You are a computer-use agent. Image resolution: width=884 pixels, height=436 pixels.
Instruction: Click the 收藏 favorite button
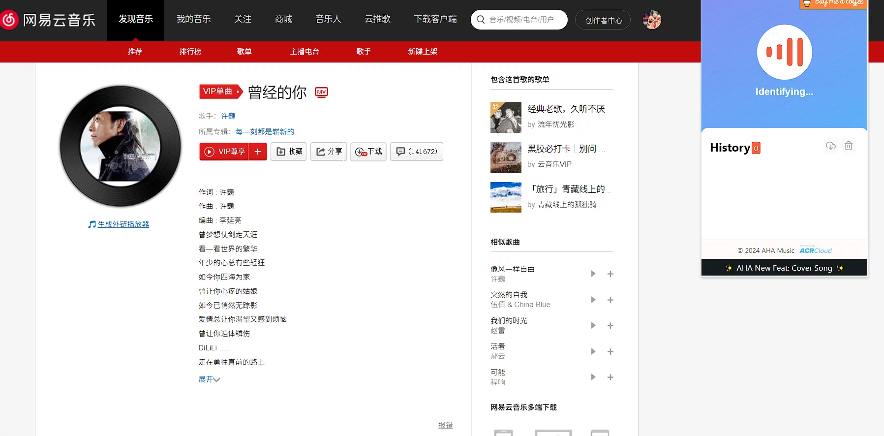pyautogui.click(x=289, y=152)
